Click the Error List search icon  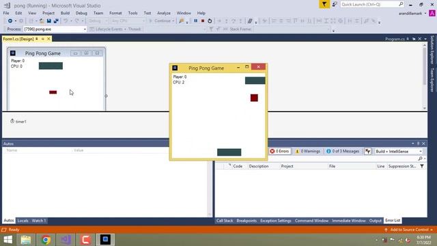click(x=421, y=159)
